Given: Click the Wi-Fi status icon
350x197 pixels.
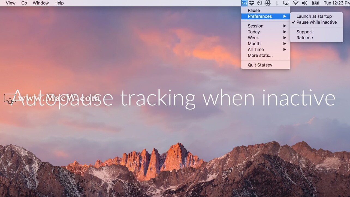Looking at the screenshot, I should (295, 3).
